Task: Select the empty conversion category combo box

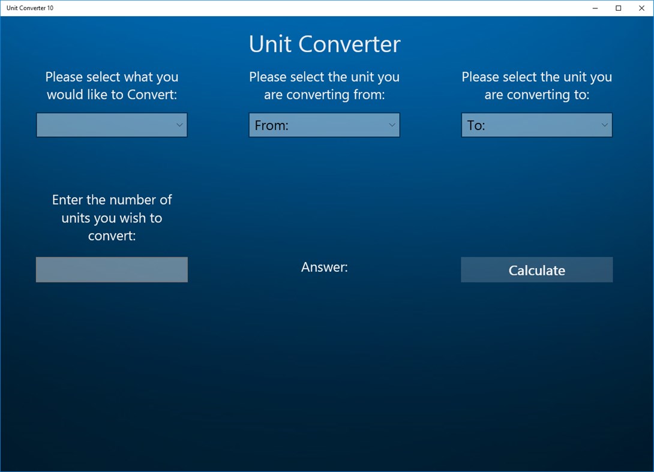Action: (112, 125)
